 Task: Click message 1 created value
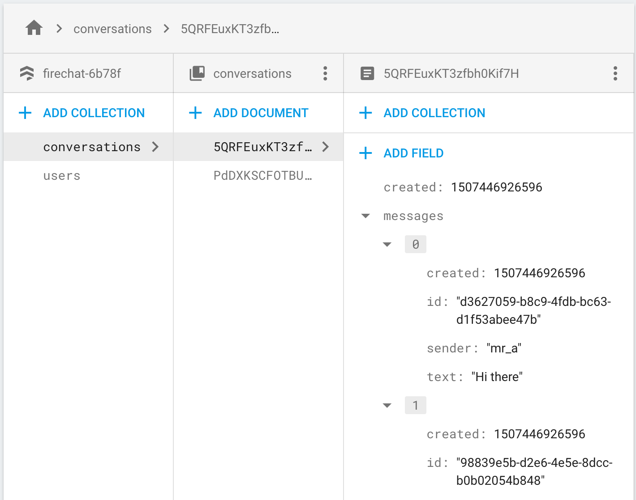540,434
